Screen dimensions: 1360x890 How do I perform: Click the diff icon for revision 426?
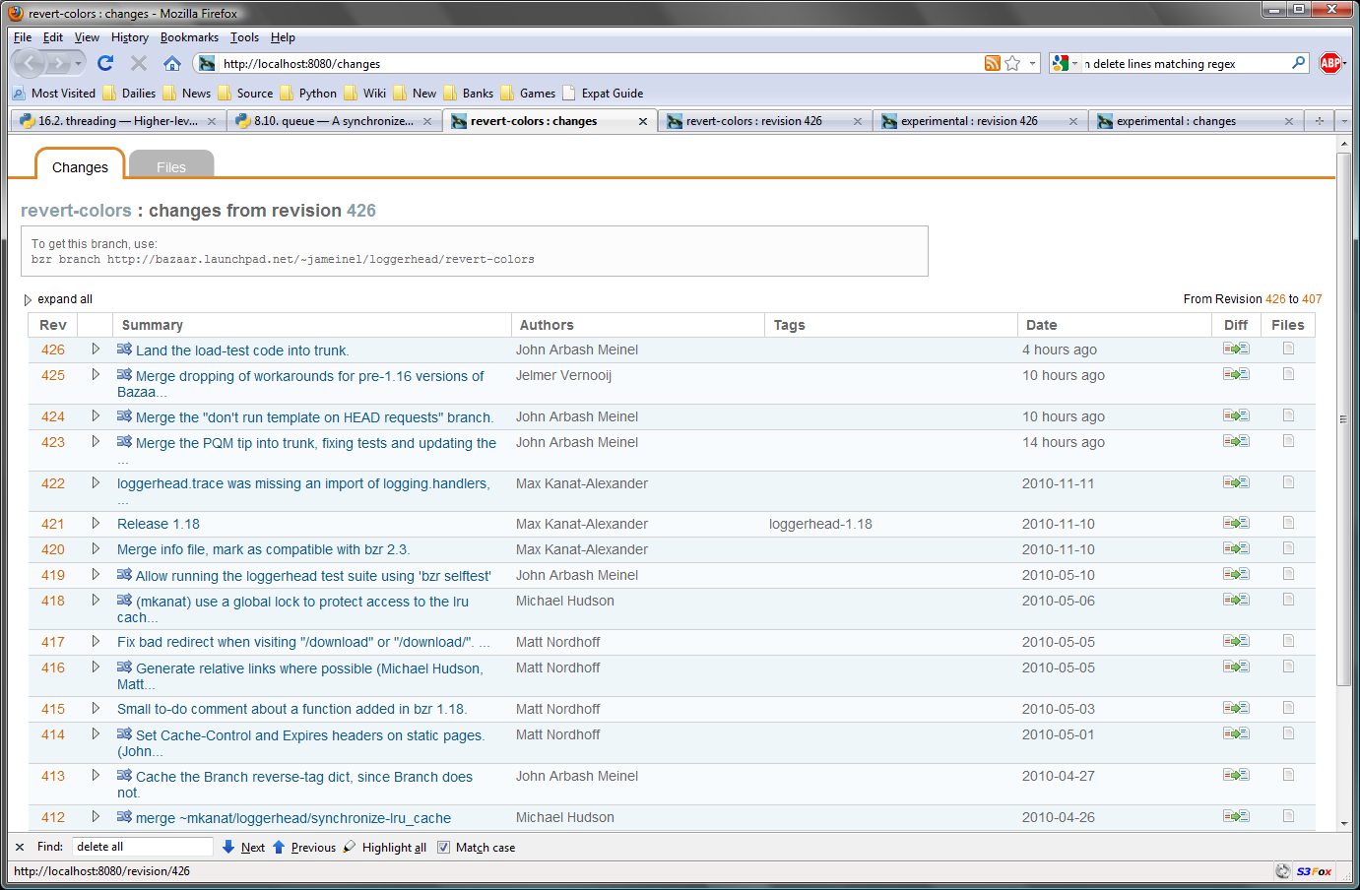[x=1235, y=349]
